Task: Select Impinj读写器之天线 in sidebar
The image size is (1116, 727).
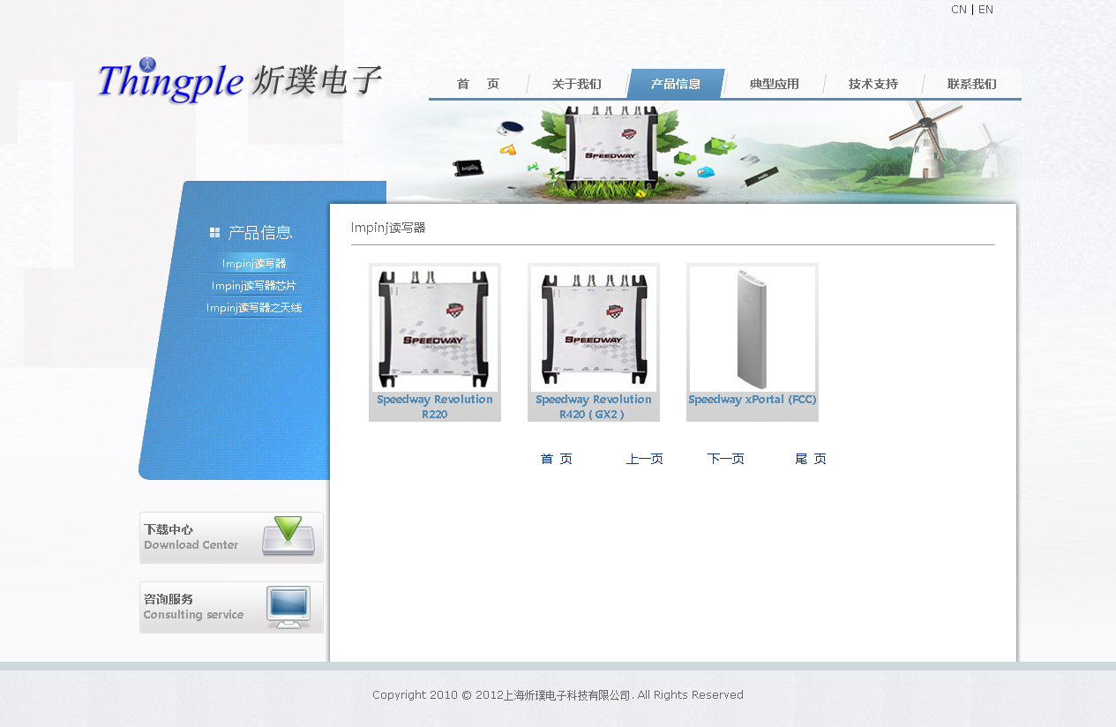Action: 254,308
